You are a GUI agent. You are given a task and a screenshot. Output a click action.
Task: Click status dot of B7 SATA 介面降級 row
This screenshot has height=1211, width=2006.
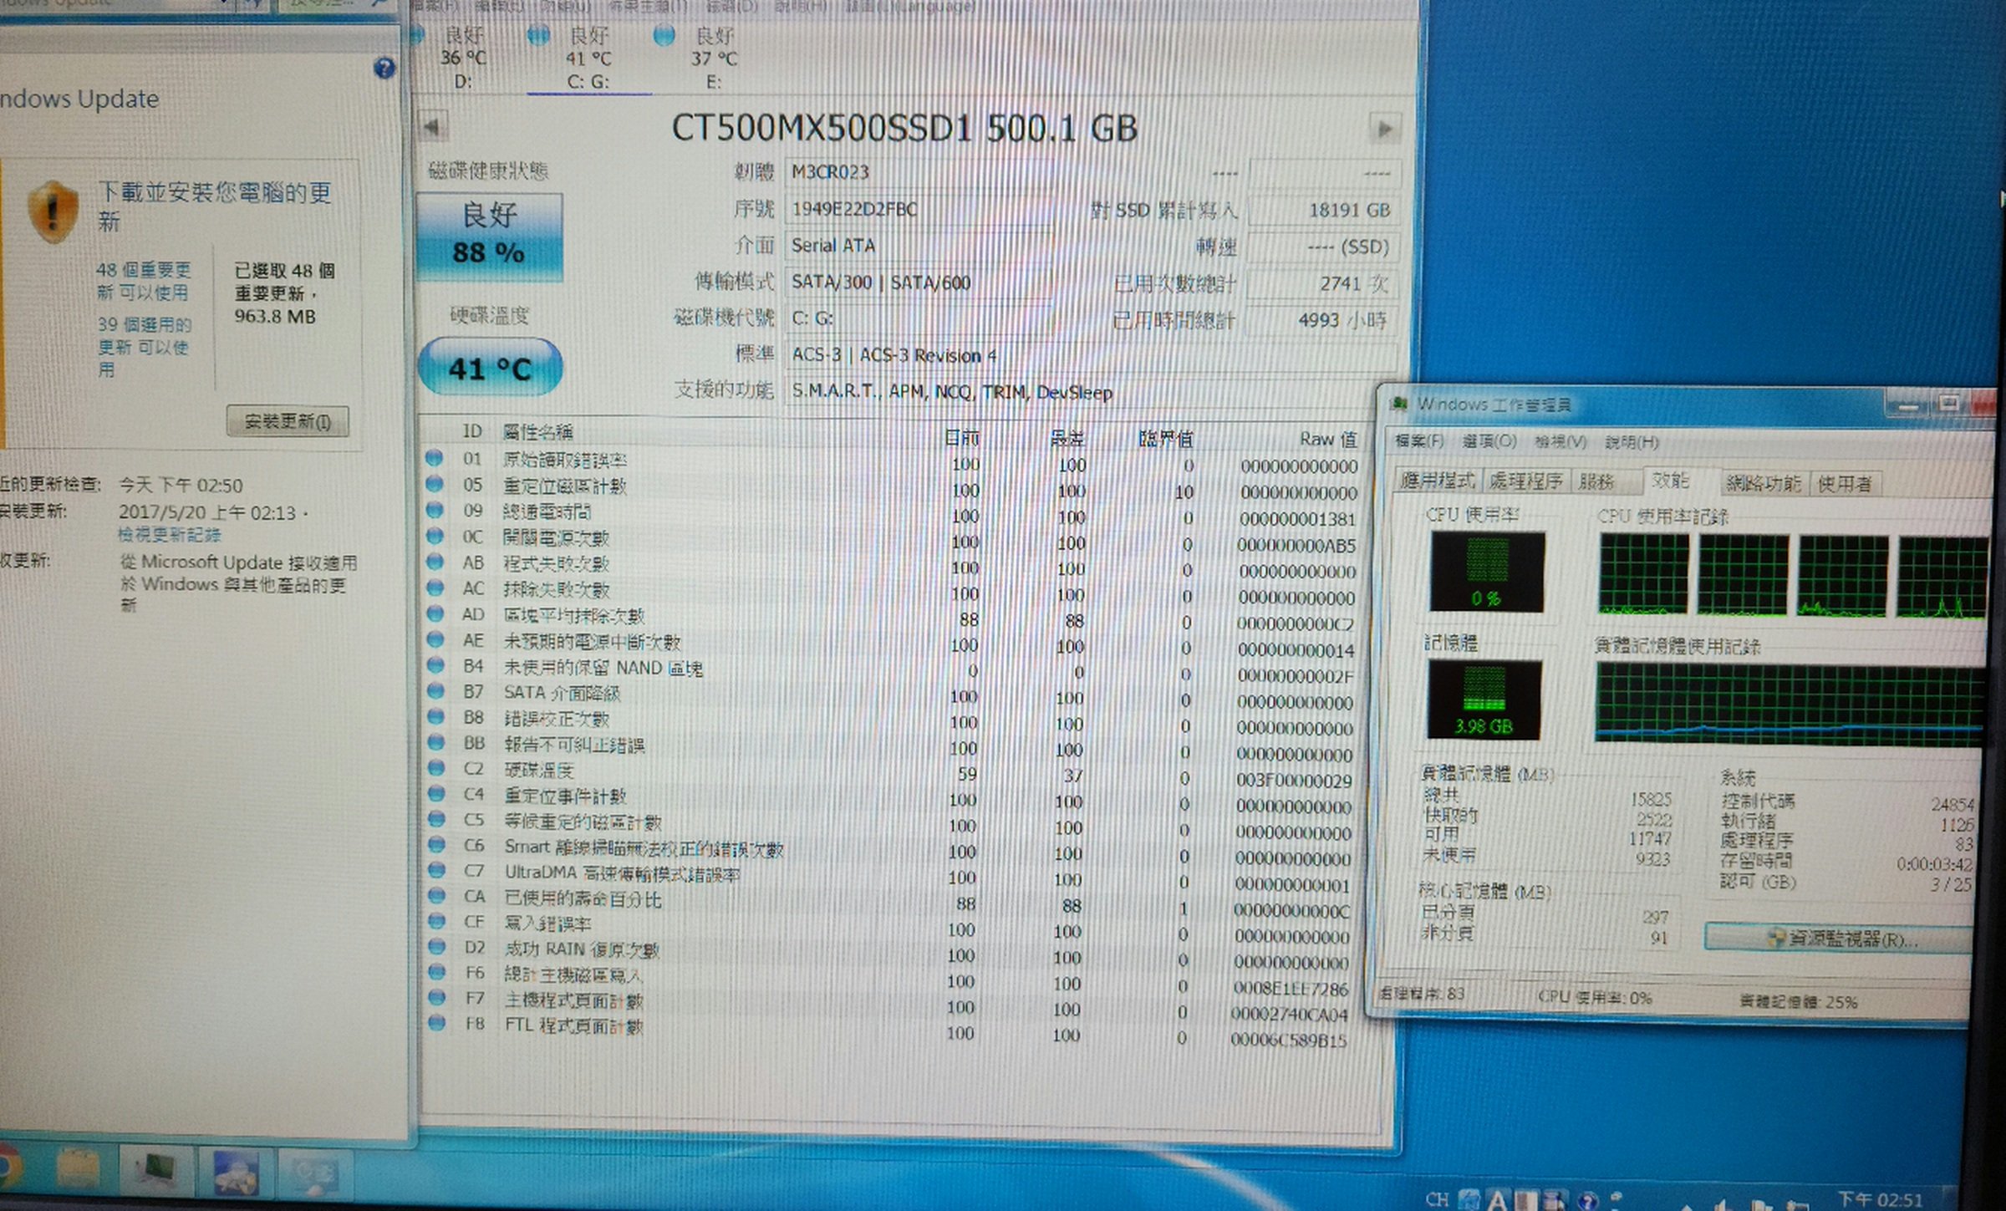click(x=435, y=691)
